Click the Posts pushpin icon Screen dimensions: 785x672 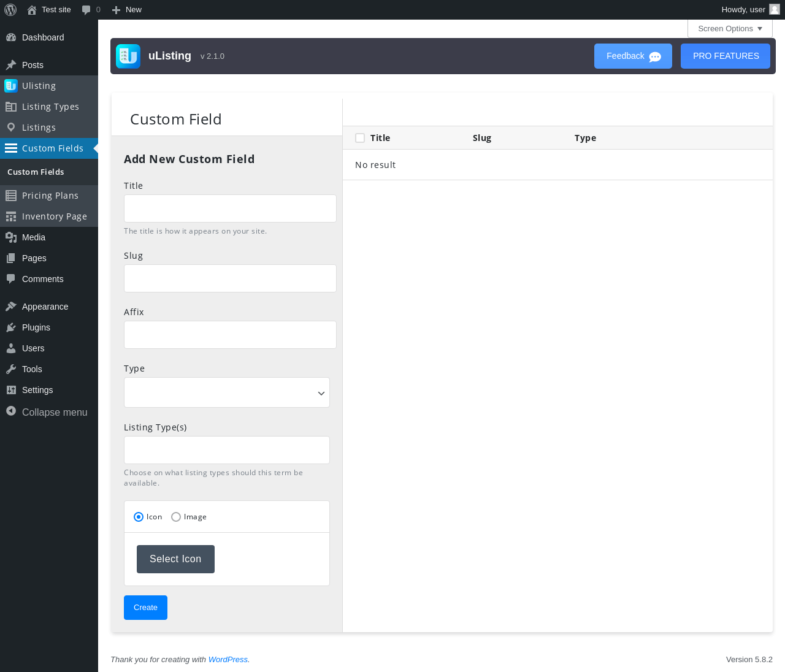point(11,65)
